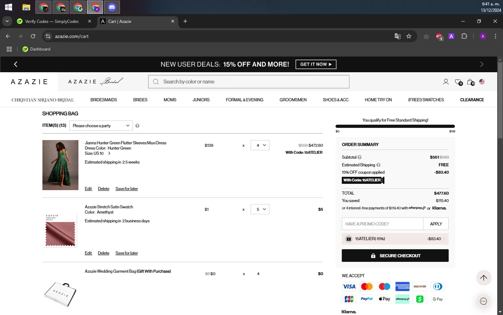
Task: Expand the 'Please choose a party' dropdown
Action: click(x=101, y=126)
